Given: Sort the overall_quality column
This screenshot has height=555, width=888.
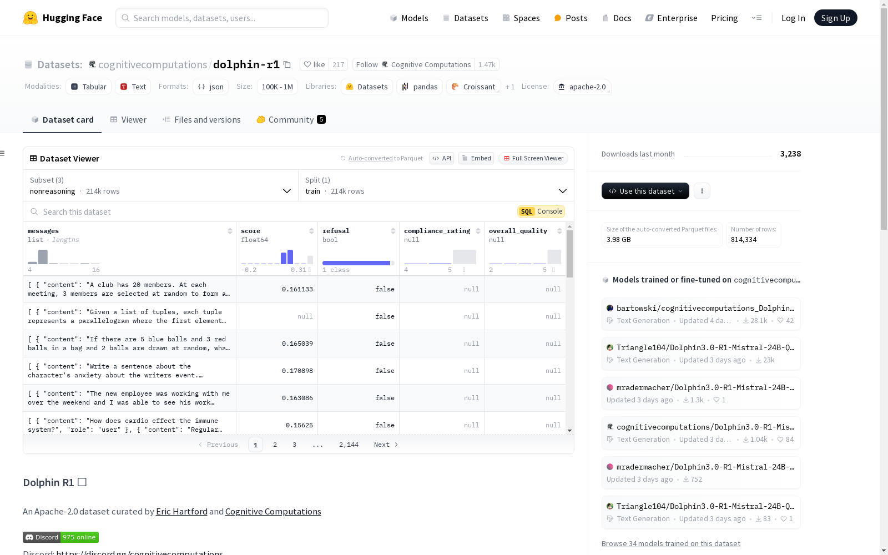Looking at the screenshot, I should tap(559, 231).
